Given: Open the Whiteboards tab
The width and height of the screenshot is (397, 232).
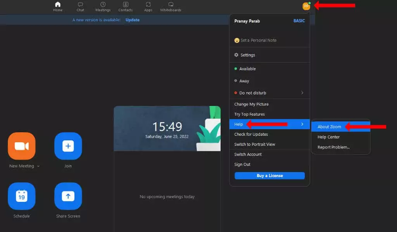Looking at the screenshot, I should coord(171,7).
